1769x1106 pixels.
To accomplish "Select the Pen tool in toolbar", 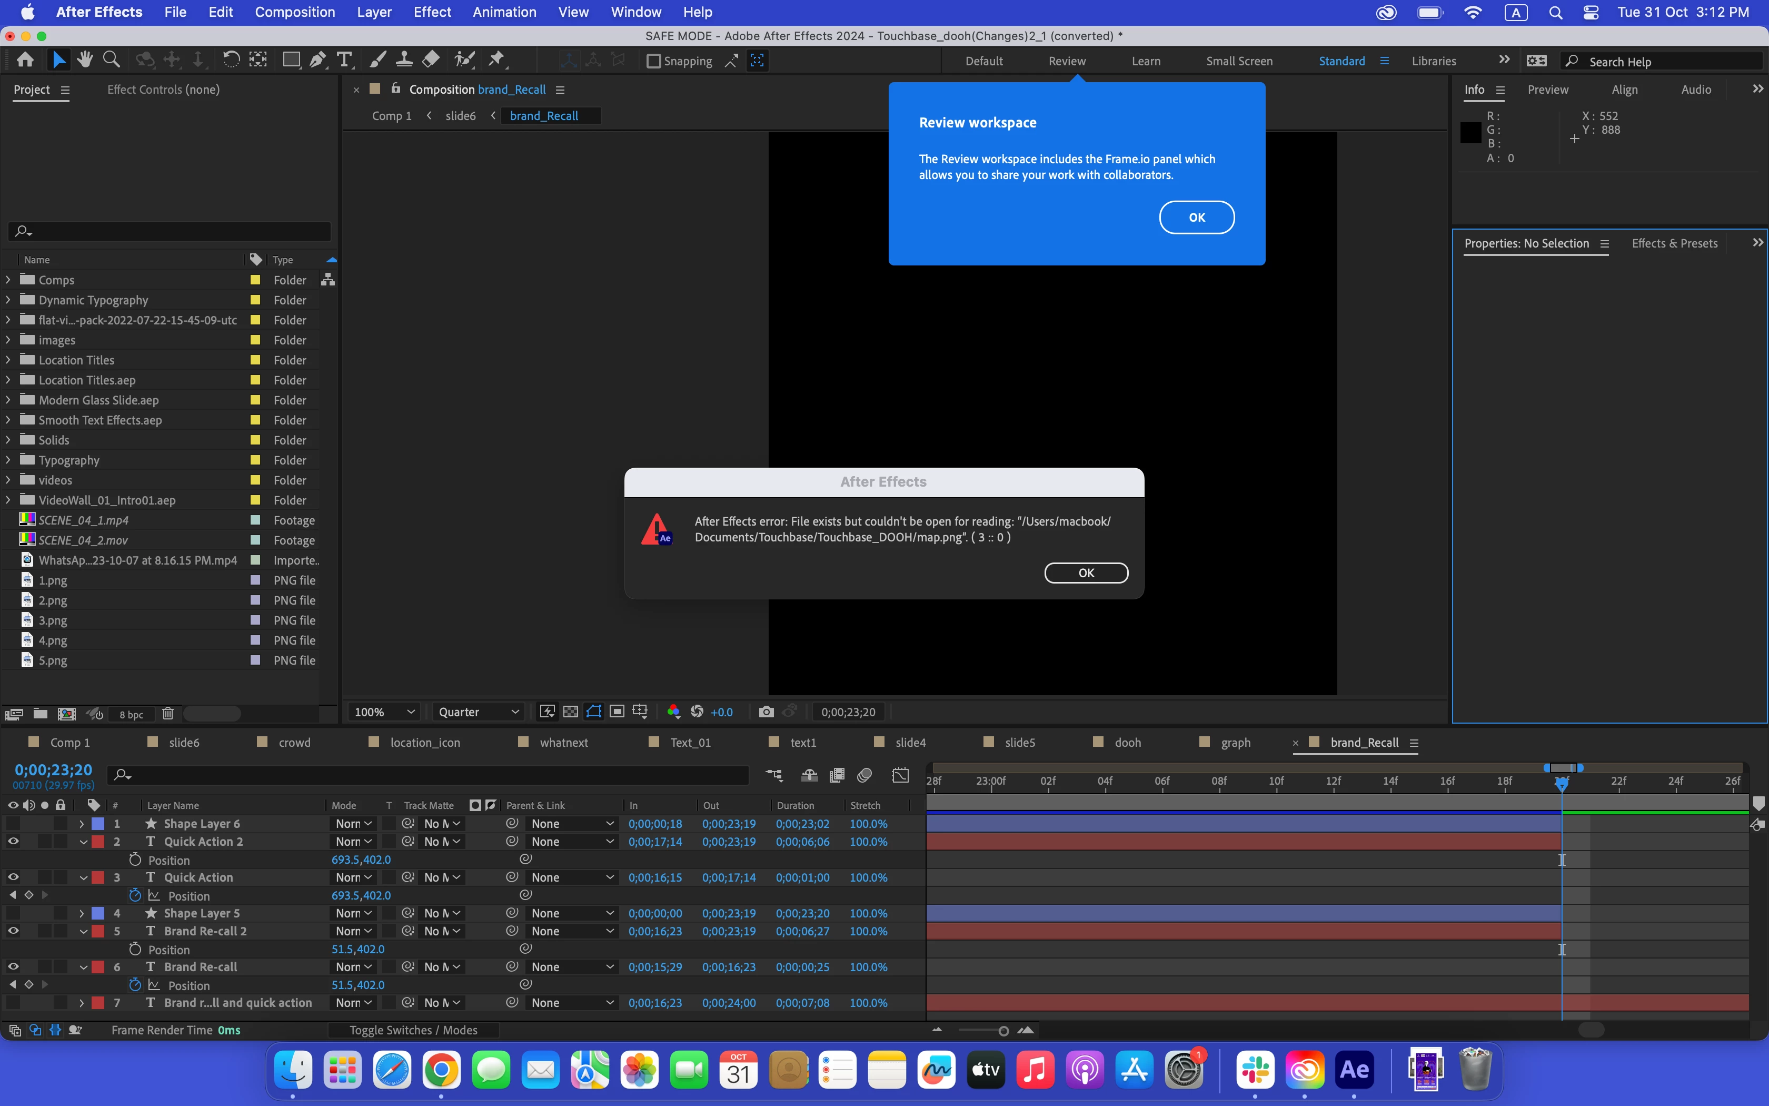I will click(x=317, y=61).
